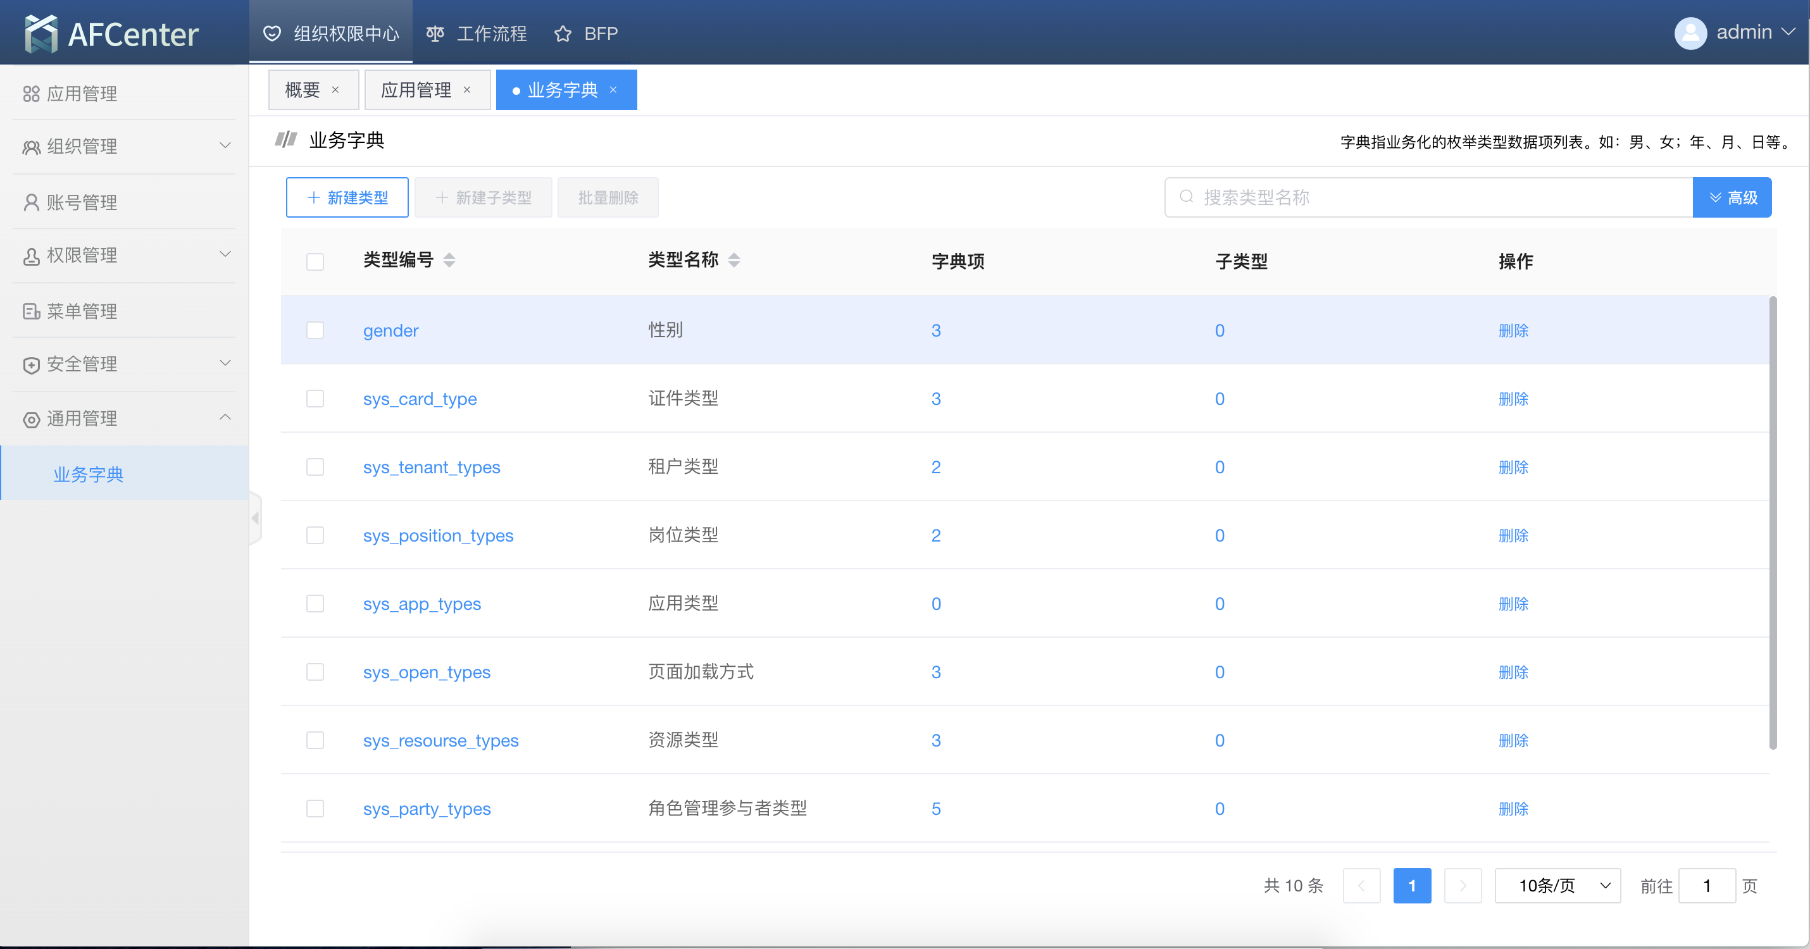Collapse the sidebar using the left arrow handle

255,518
